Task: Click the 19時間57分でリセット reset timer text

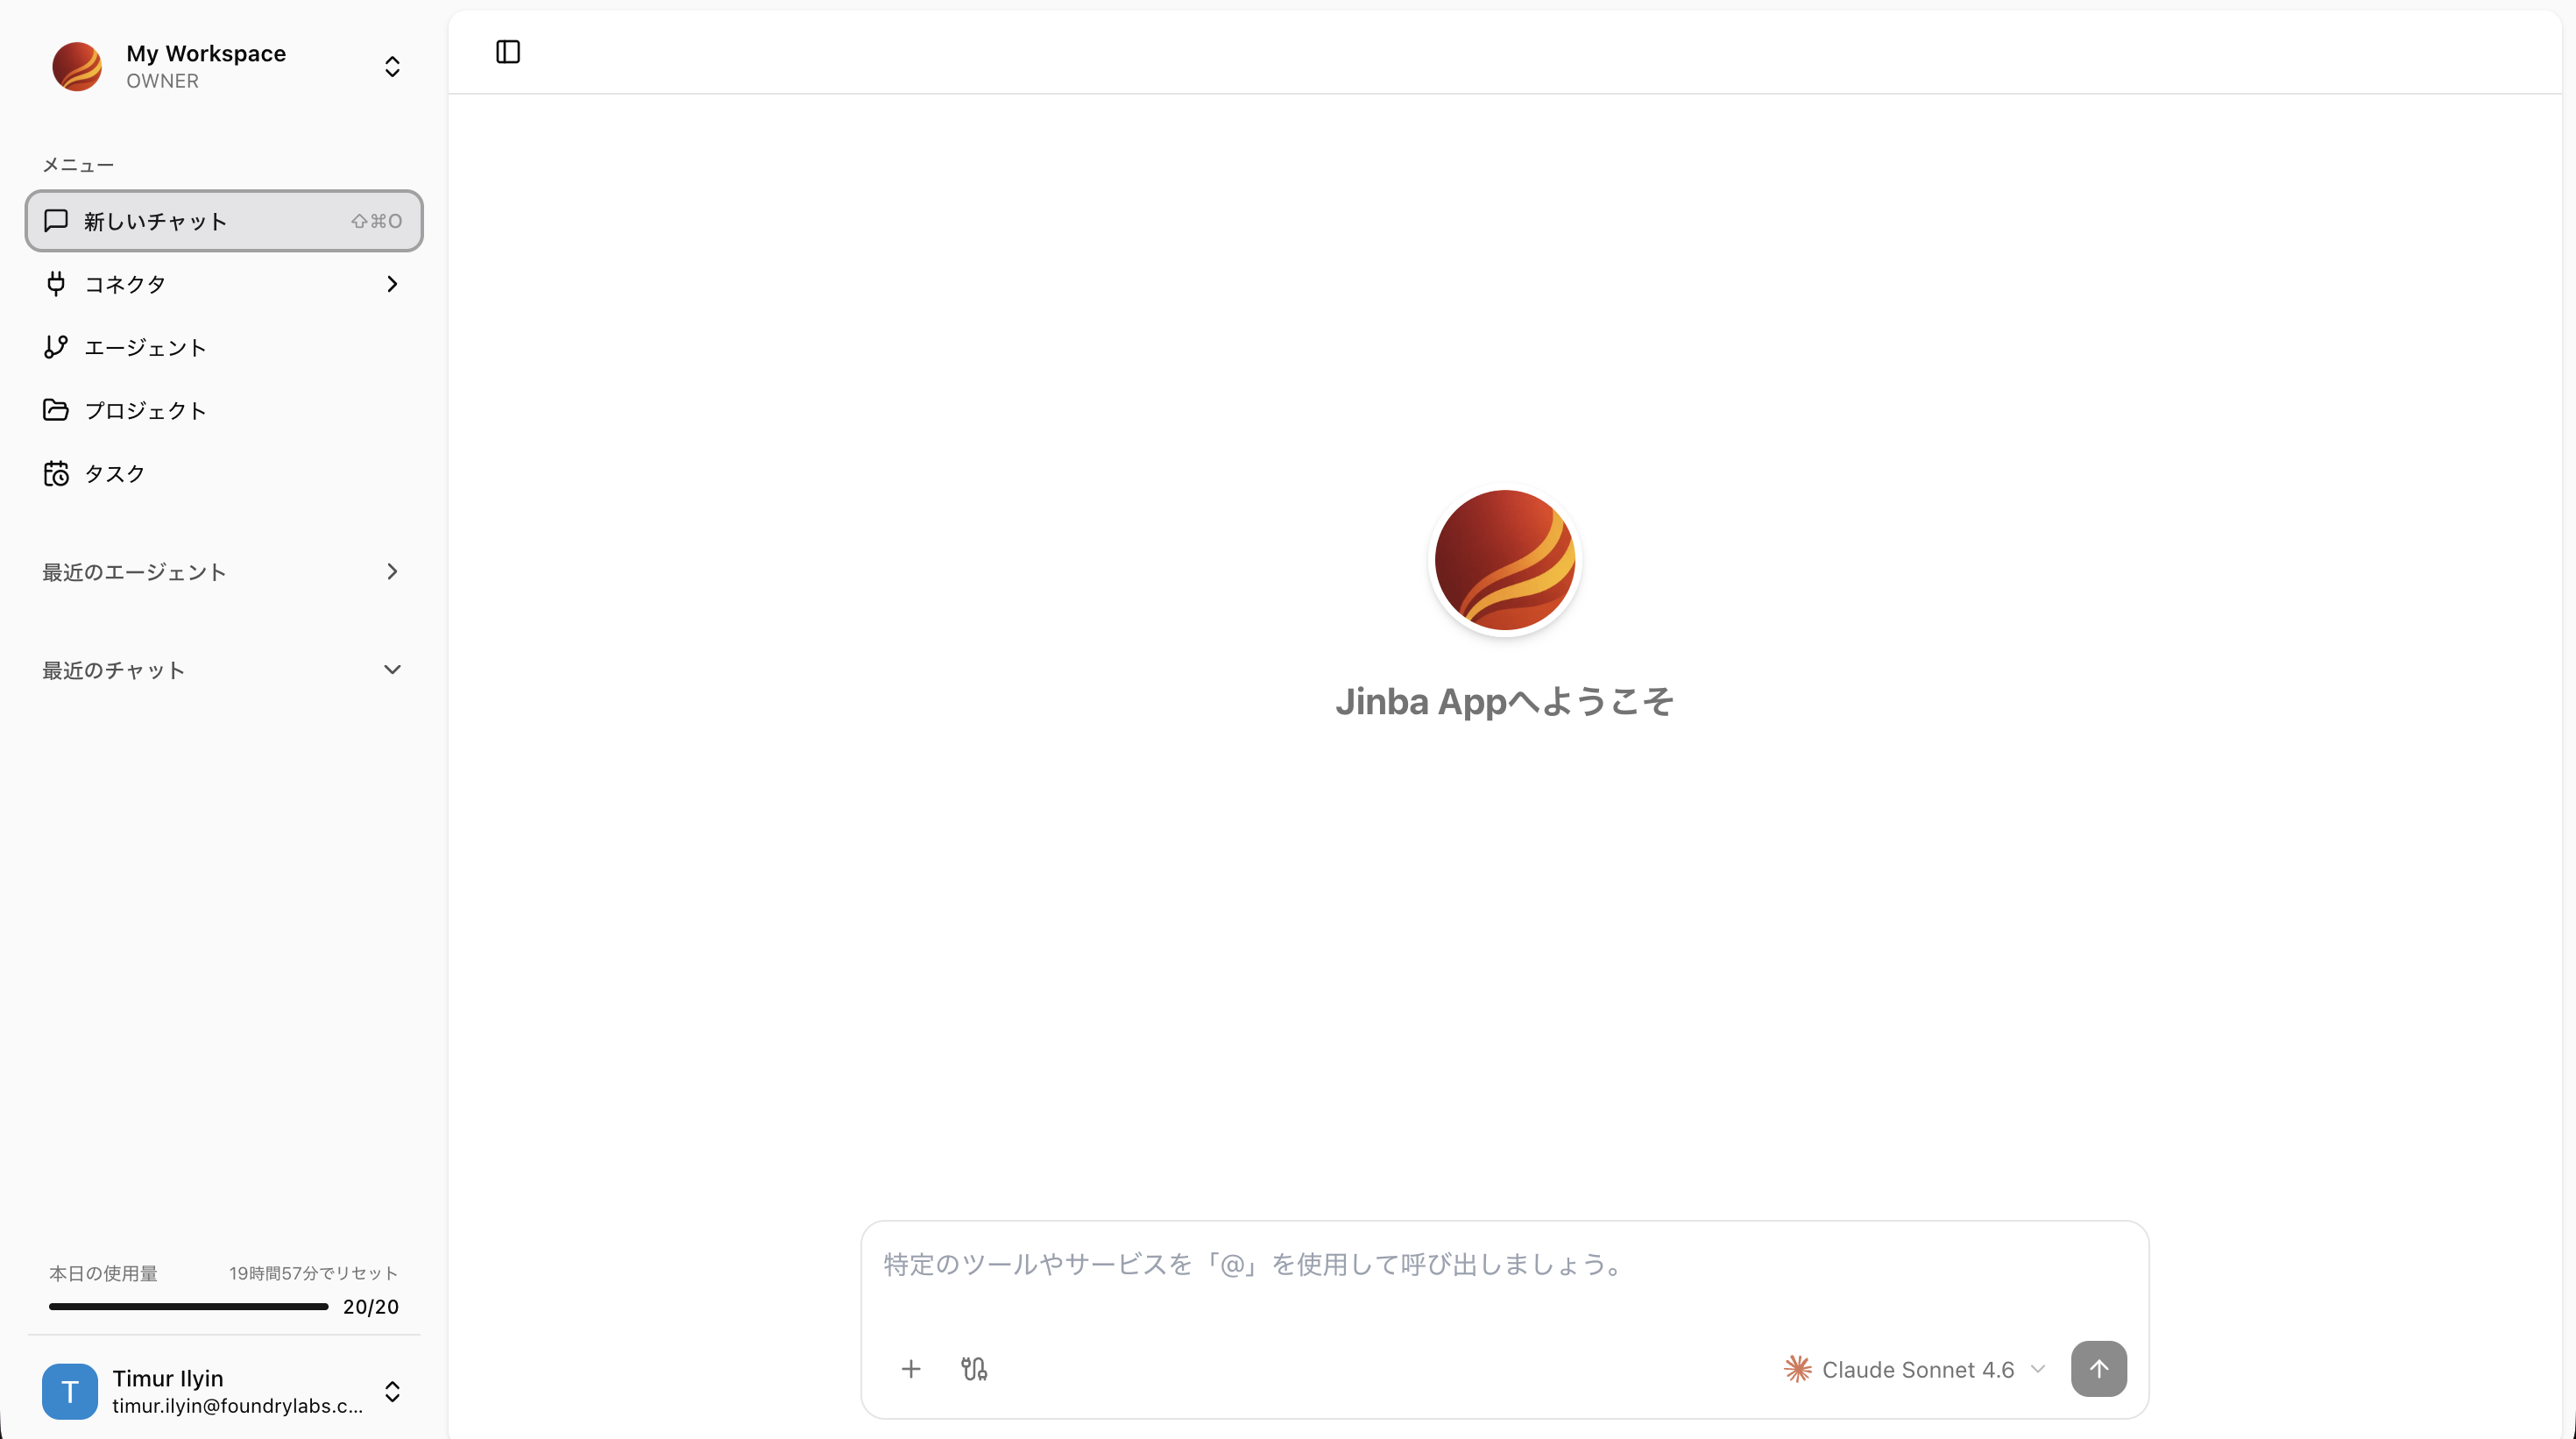Action: coord(314,1273)
